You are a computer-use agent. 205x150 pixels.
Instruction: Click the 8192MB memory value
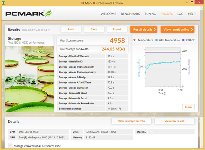tap(90, 137)
